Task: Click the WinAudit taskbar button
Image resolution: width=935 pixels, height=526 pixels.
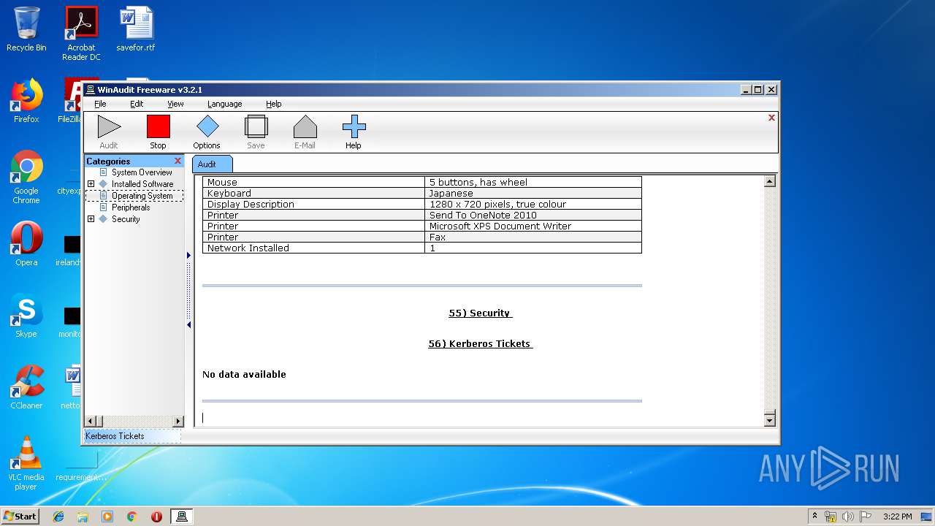Action: pos(182,517)
